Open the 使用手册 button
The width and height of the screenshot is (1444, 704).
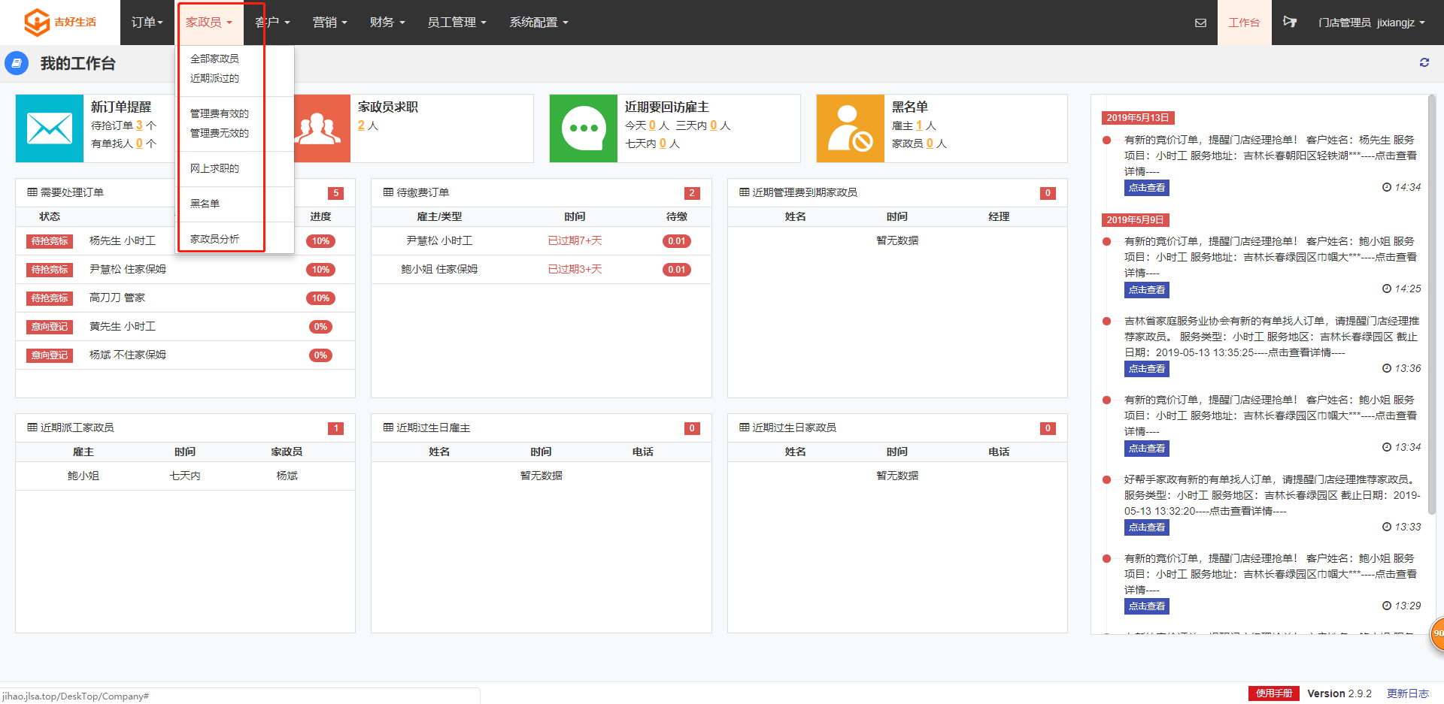pyautogui.click(x=1274, y=693)
